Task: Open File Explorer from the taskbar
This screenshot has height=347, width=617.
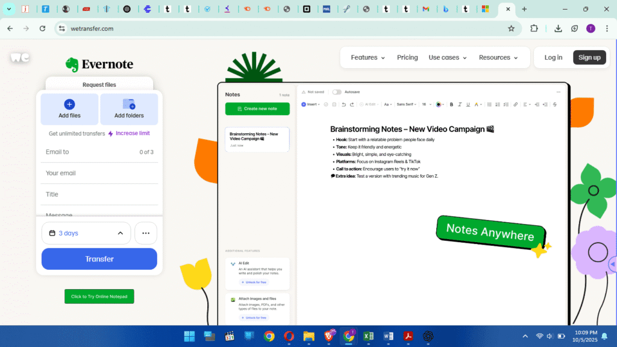Action: 309,336
